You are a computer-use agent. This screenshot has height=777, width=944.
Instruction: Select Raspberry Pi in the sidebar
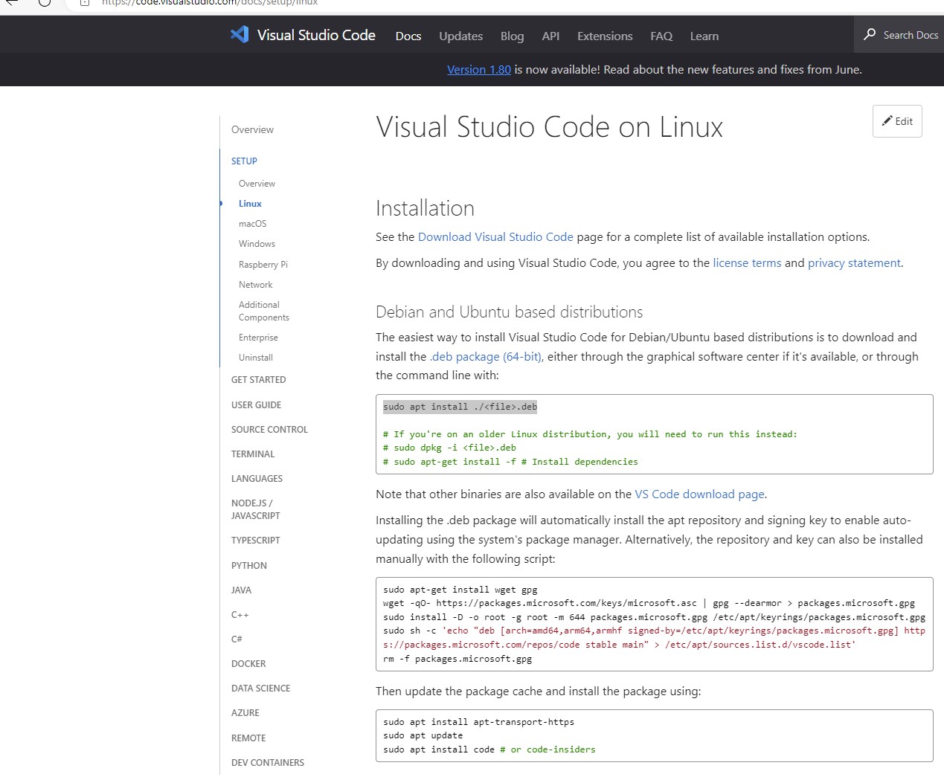pos(263,264)
